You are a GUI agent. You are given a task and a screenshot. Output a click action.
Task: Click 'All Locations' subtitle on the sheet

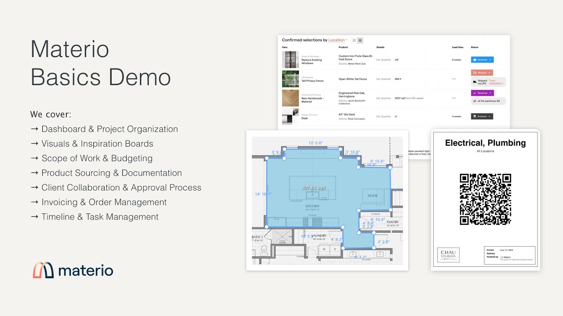click(485, 151)
